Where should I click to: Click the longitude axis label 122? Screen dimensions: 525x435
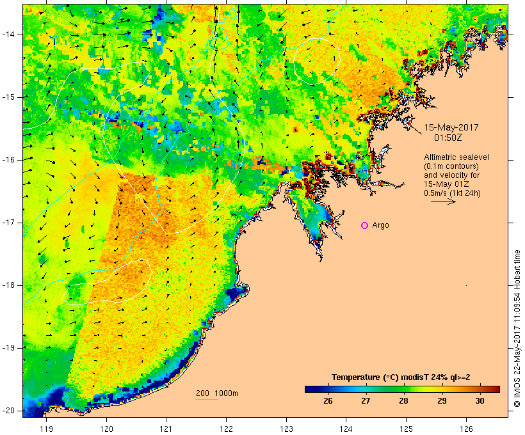click(227, 429)
